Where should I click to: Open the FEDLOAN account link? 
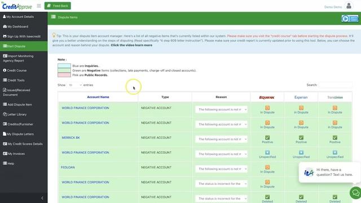(x=68, y=167)
